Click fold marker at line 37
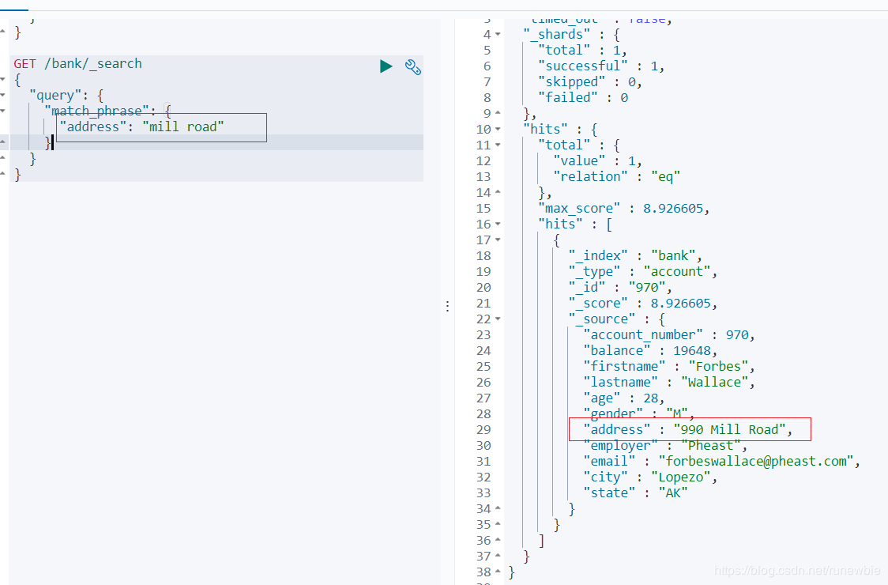The image size is (888, 585). click(x=498, y=556)
